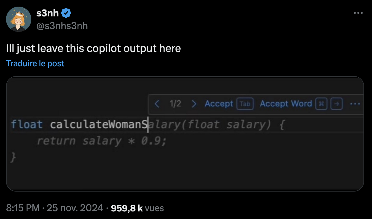The width and height of the screenshot is (372, 219).
Task: Click the 1/2 suggestion counter
Action: coord(175,104)
